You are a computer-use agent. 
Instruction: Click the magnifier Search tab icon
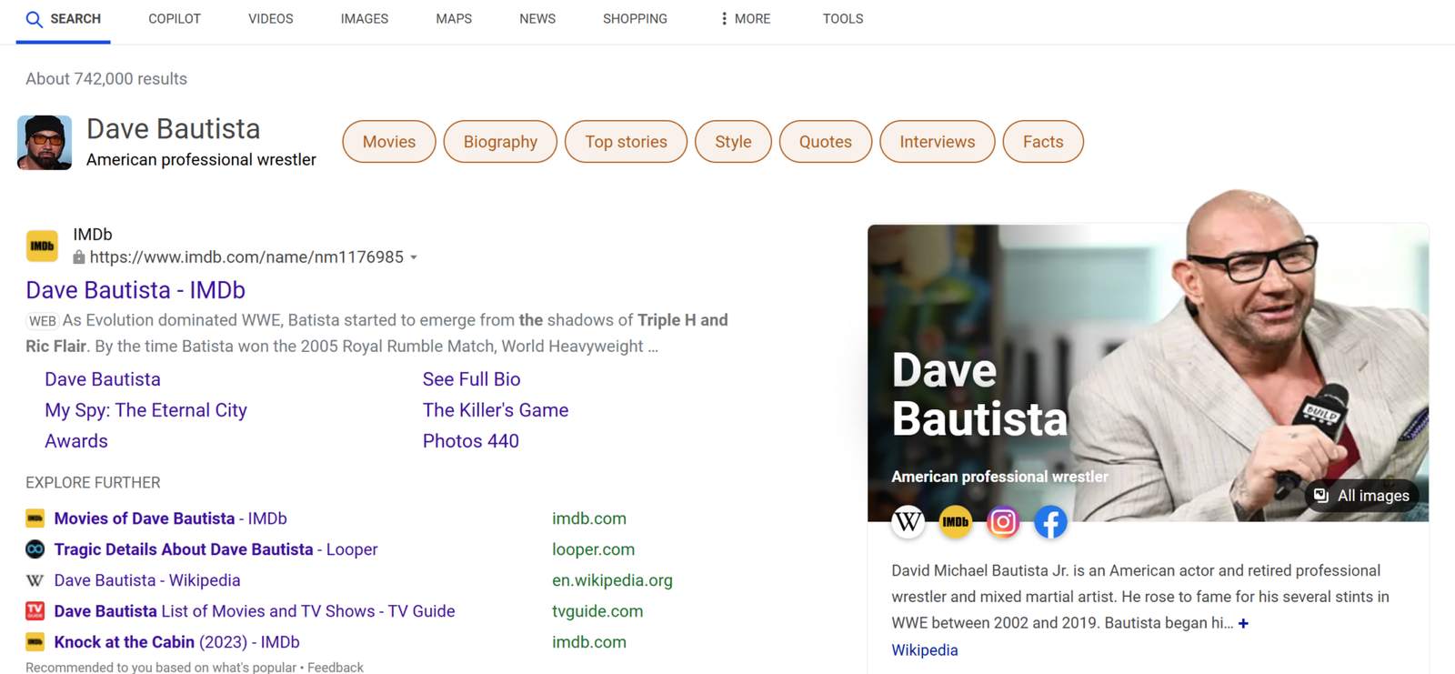[35, 19]
